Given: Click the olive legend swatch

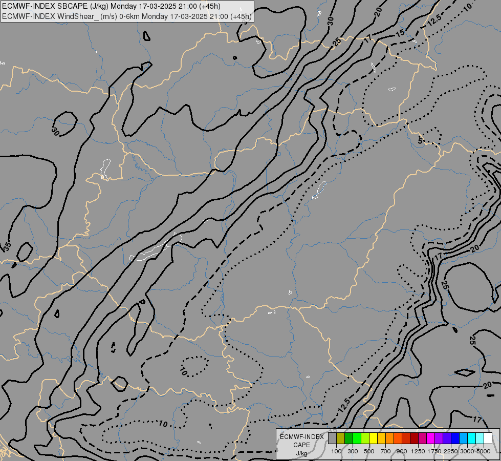Looking at the screenshot, I should click(x=341, y=438).
